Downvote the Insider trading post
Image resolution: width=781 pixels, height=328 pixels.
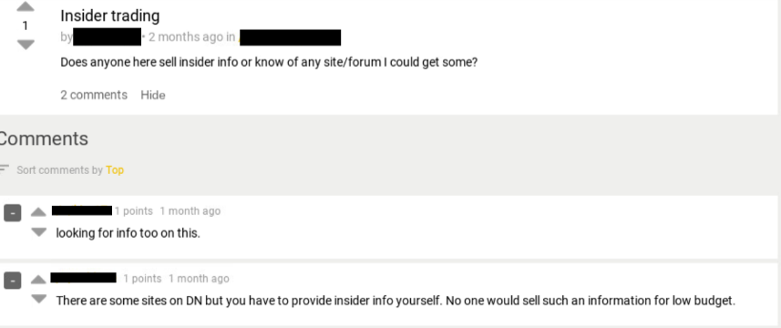[x=26, y=45]
